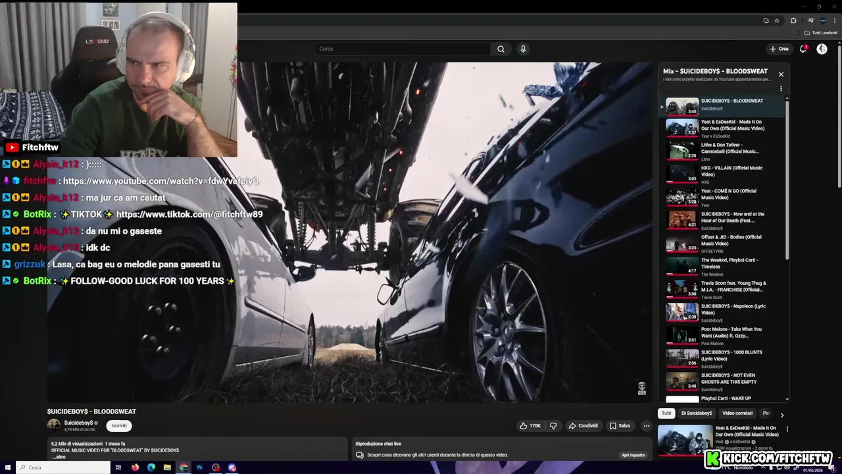This screenshot has height=474, width=842.
Task: Open the Chrome profile avatar
Action: click(823, 20)
